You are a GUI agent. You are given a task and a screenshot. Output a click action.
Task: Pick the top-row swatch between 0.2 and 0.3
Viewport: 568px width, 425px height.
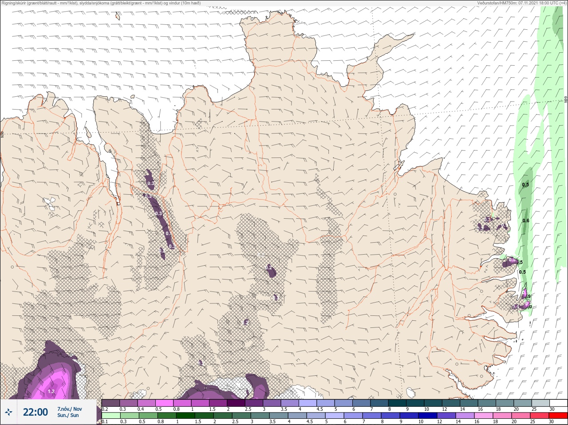(x=110, y=403)
